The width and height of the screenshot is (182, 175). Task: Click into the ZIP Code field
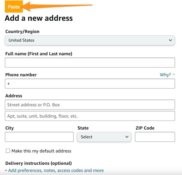155,137
